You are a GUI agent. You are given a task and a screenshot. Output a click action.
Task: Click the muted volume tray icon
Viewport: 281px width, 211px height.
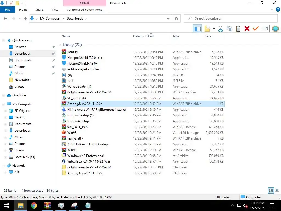[245, 206]
